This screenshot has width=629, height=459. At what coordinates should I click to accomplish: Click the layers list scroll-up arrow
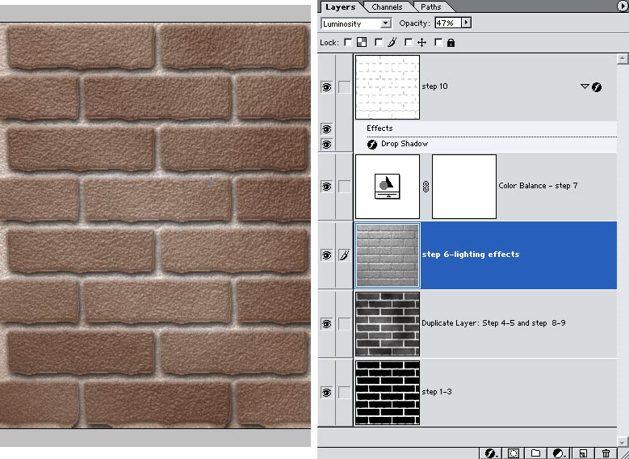click(623, 59)
